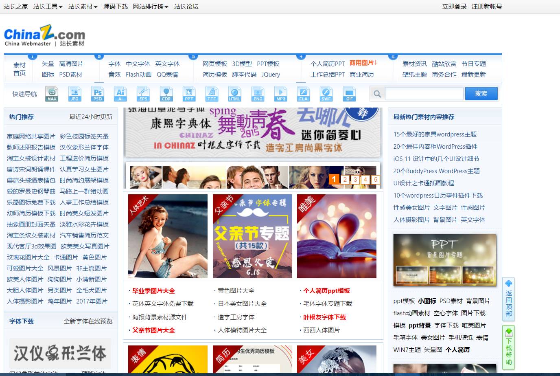
Task: Open the AI vector format filter
Action: [120, 94]
